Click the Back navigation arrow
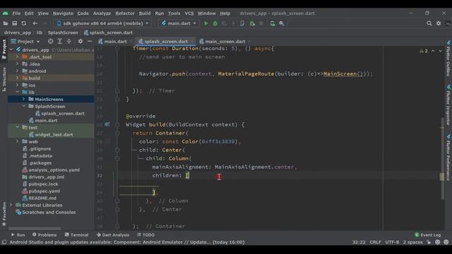The height and width of the screenshot is (254, 452). pyautogui.click(x=35, y=23)
